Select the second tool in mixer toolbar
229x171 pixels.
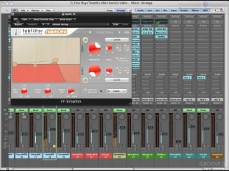221,10
